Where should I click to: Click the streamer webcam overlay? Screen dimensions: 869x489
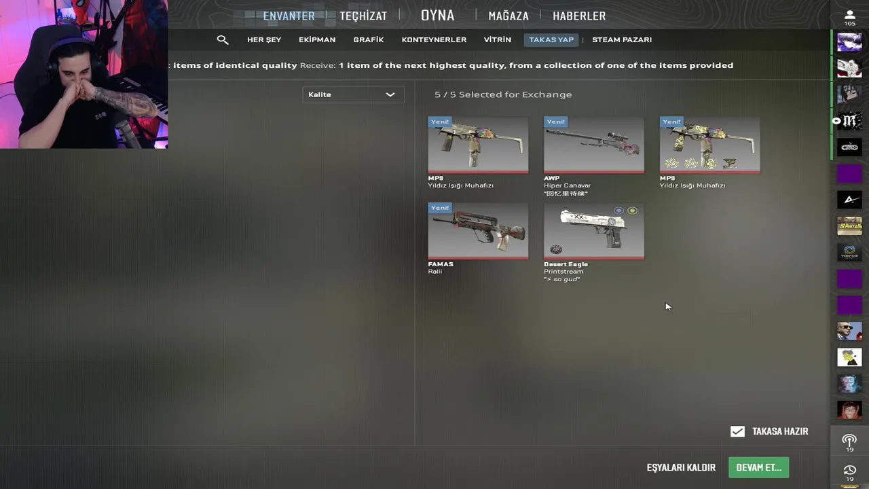click(84, 74)
